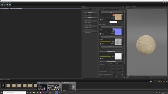Collapse the Color section
The height and width of the screenshot is (94, 168).
(x=100, y=12)
